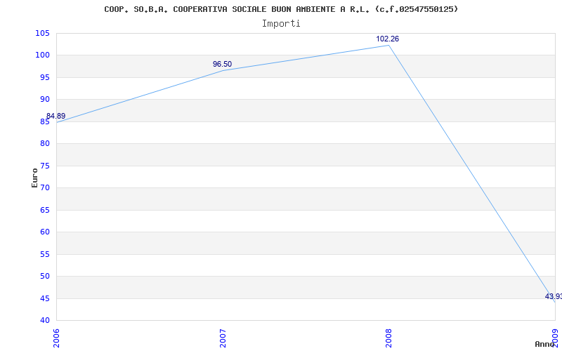The height and width of the screenshot is (351, 562).
Task: Click the 80 y-axis tick label
Action: [x=44, y=144]
